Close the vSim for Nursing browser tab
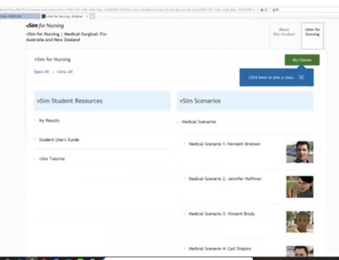339x260 pixels. [x=87, y=16]
